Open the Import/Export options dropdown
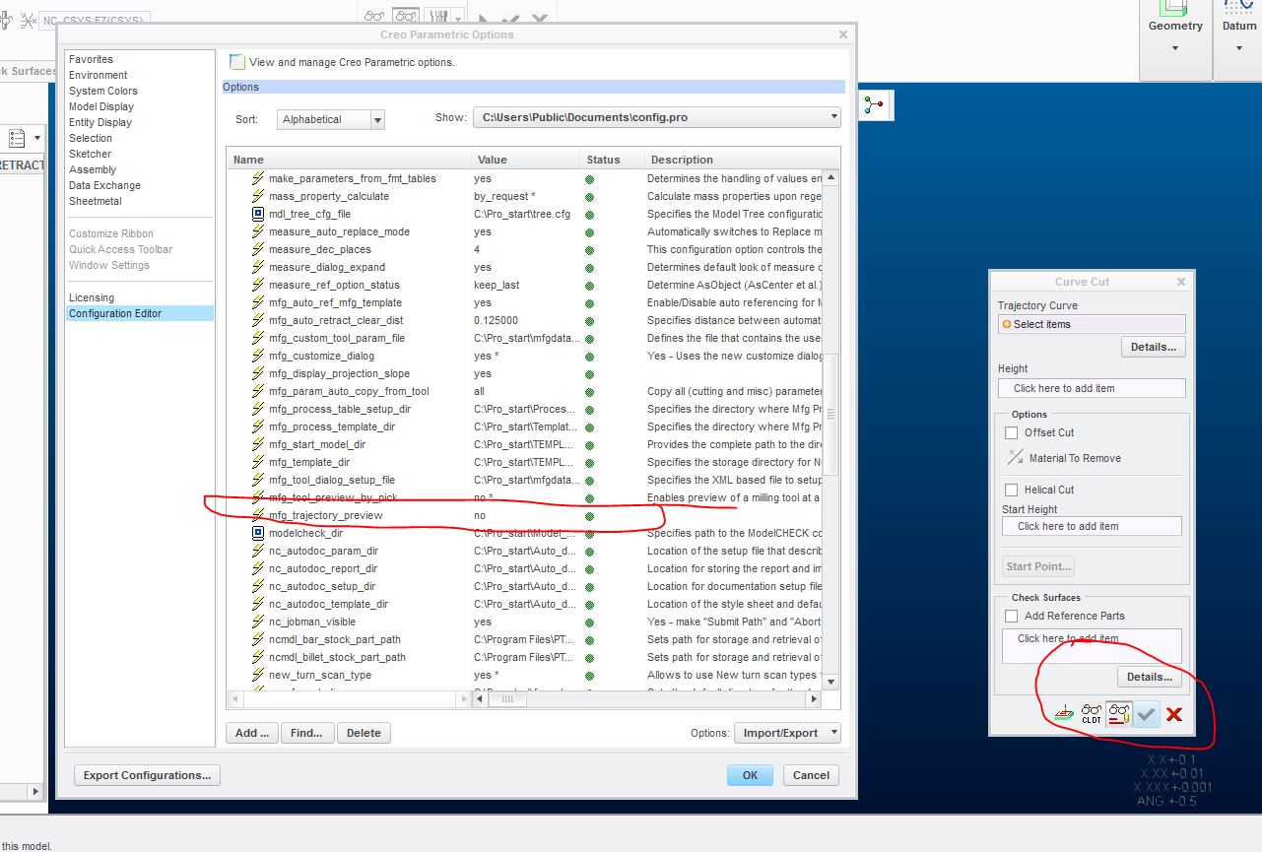Image resolution: width=1262 pixels, height=852 pixels. coord(787,733)
